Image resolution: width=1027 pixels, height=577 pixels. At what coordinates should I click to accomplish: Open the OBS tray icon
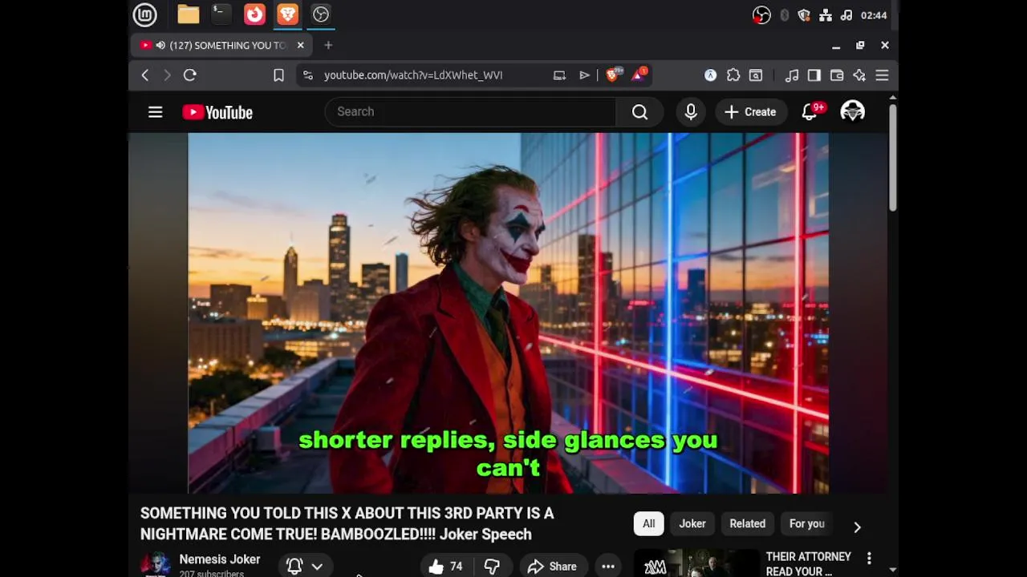pyautogui.click(x=761, y=15)
